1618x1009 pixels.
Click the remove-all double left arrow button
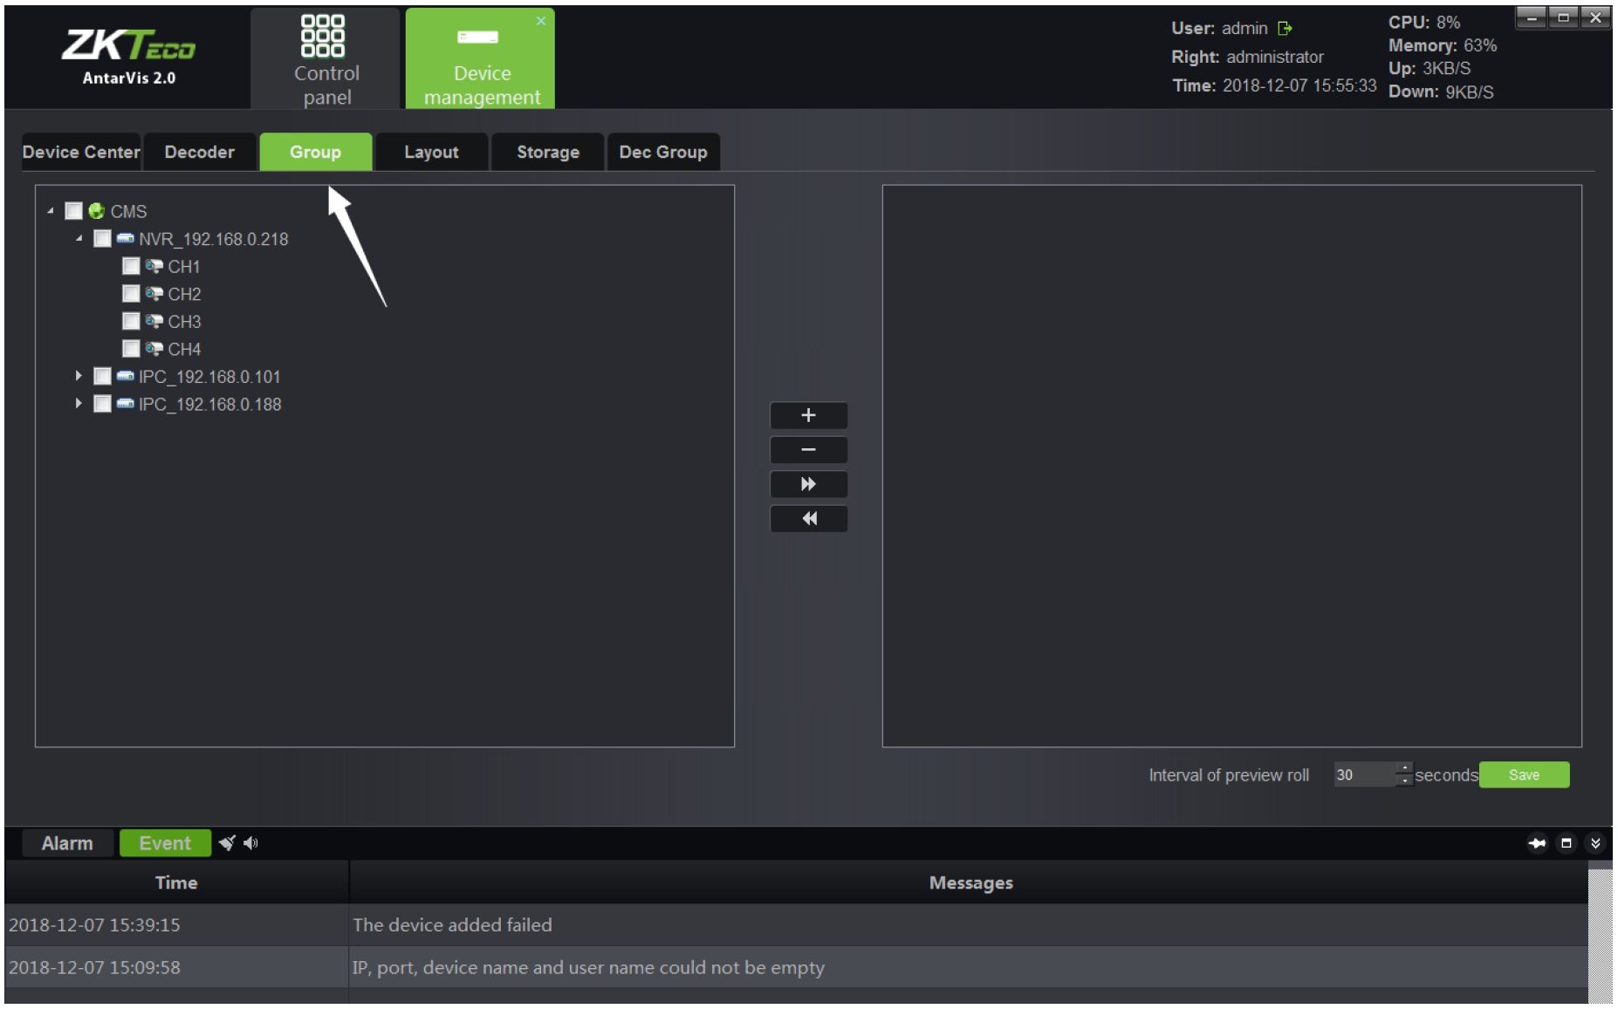[808, 519]
